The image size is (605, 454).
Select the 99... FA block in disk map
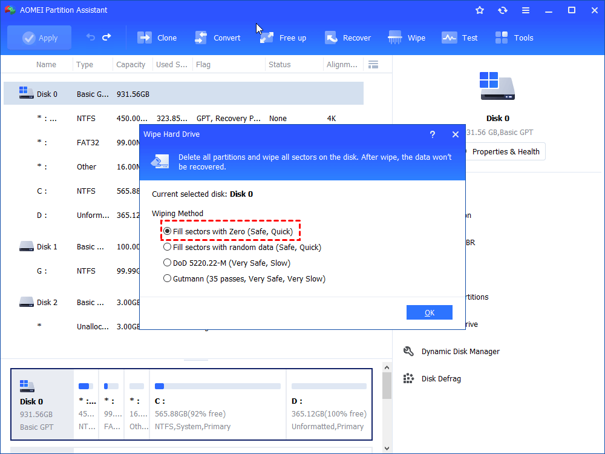[x=112, y=404]
